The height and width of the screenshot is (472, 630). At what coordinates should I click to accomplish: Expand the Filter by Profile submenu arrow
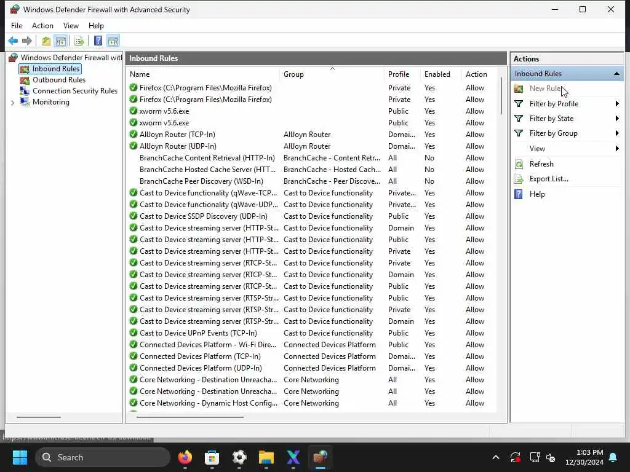(617, 103)
